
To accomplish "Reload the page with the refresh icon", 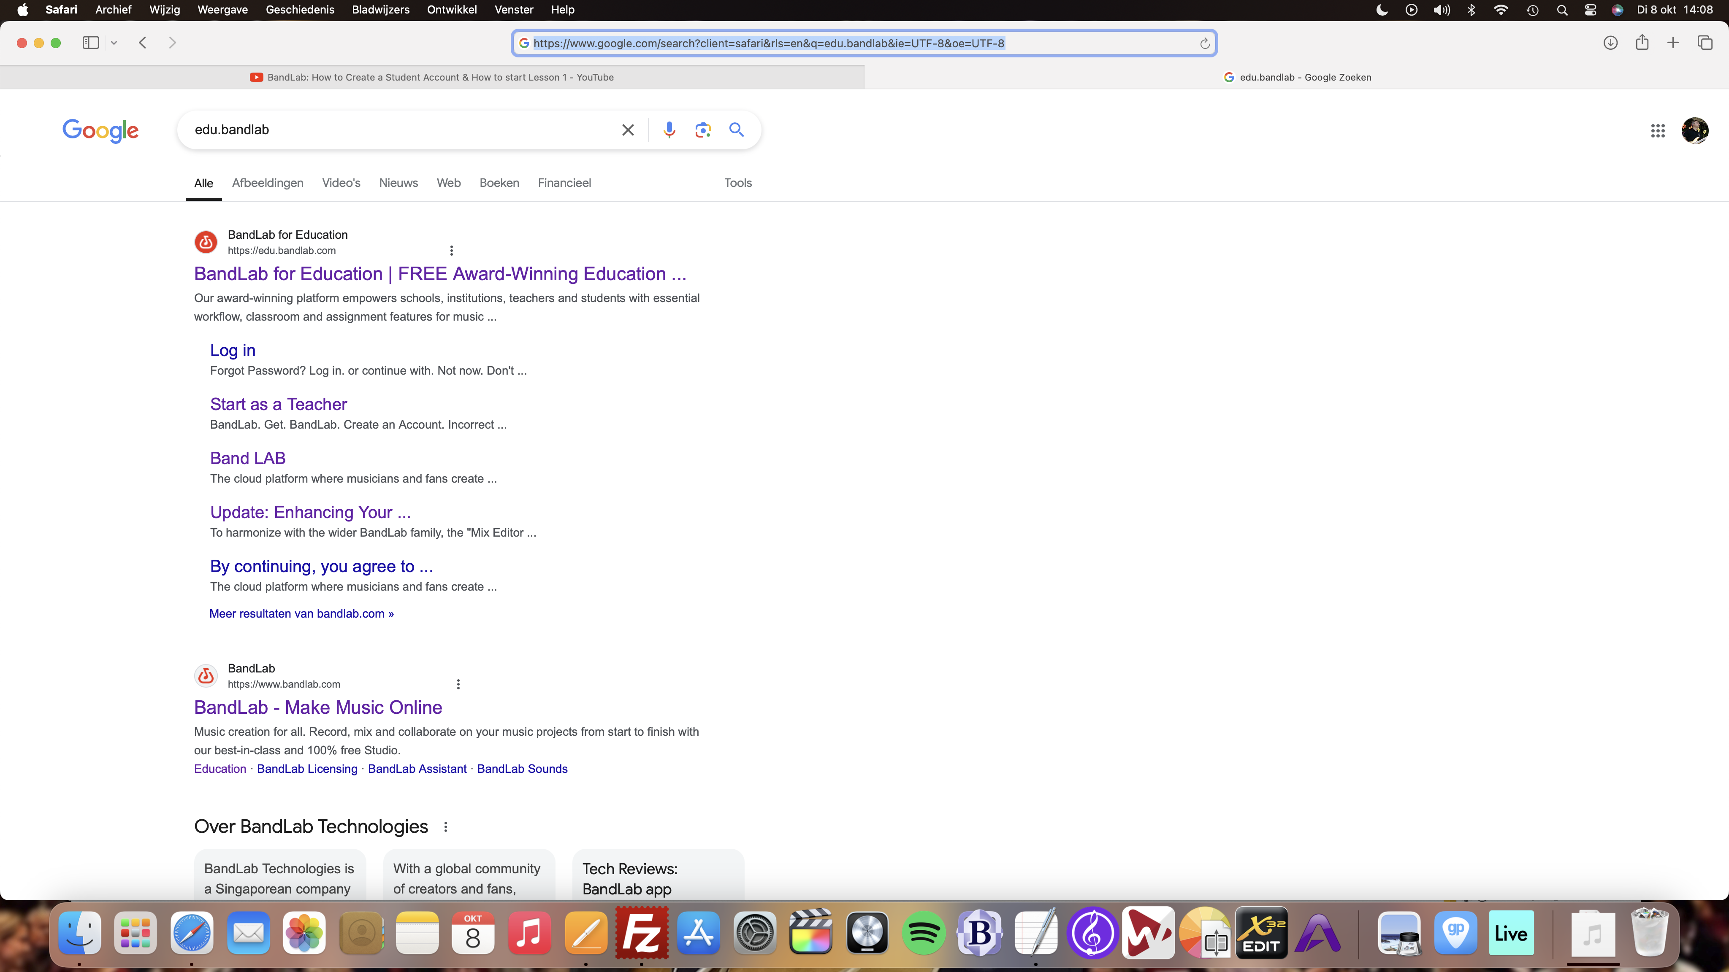I will pyautogui.click(x=1205, y=43).
